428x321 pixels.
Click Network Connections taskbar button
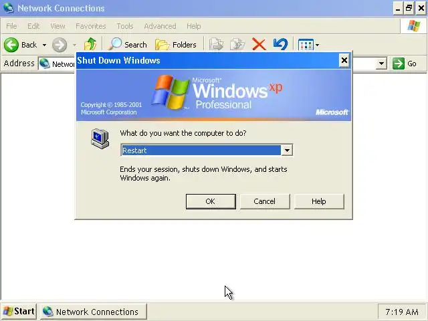coord(94,312)
